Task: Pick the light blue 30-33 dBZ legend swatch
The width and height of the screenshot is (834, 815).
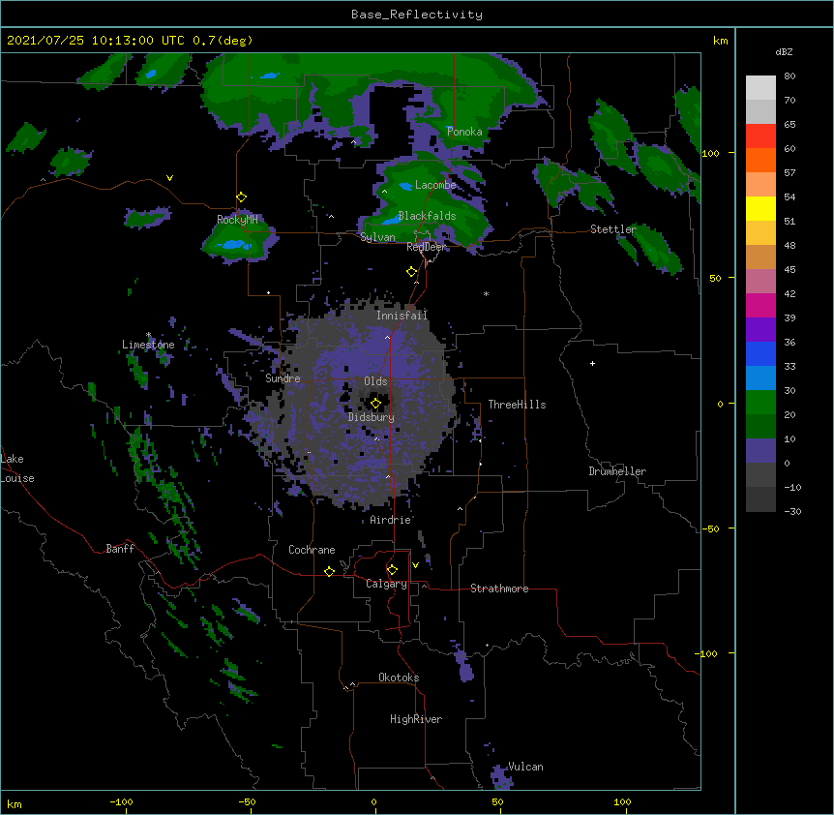Action: pyautogui.click(x=760, y=378)
